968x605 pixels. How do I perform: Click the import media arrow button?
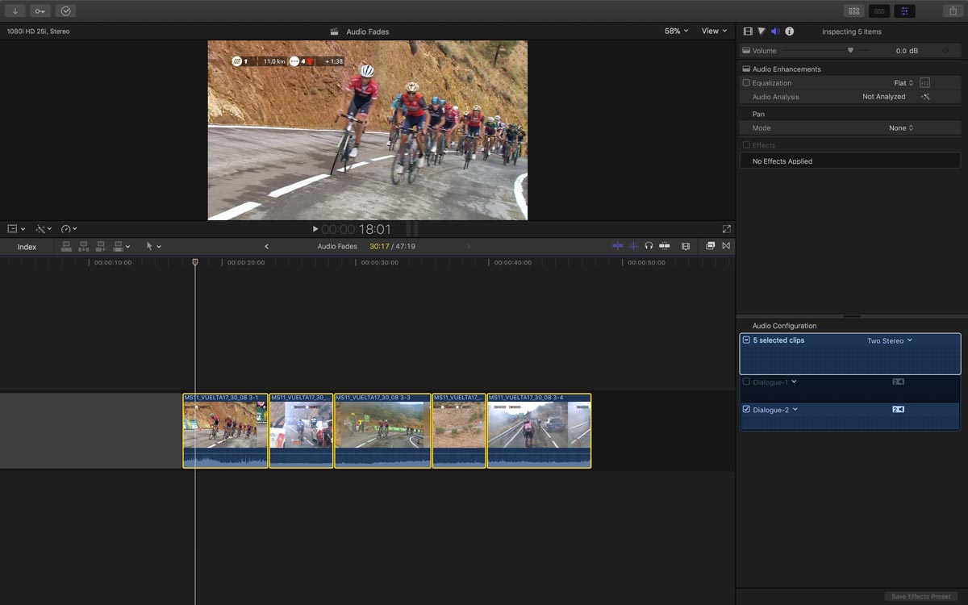point(15,11)
